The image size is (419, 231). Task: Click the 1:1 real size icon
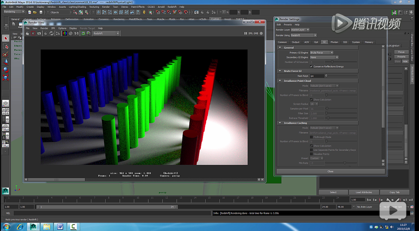[x=77, y=33]
